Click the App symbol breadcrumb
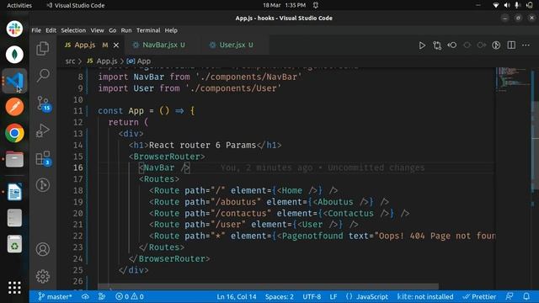The image size is (539, 303). pos(139,61)
